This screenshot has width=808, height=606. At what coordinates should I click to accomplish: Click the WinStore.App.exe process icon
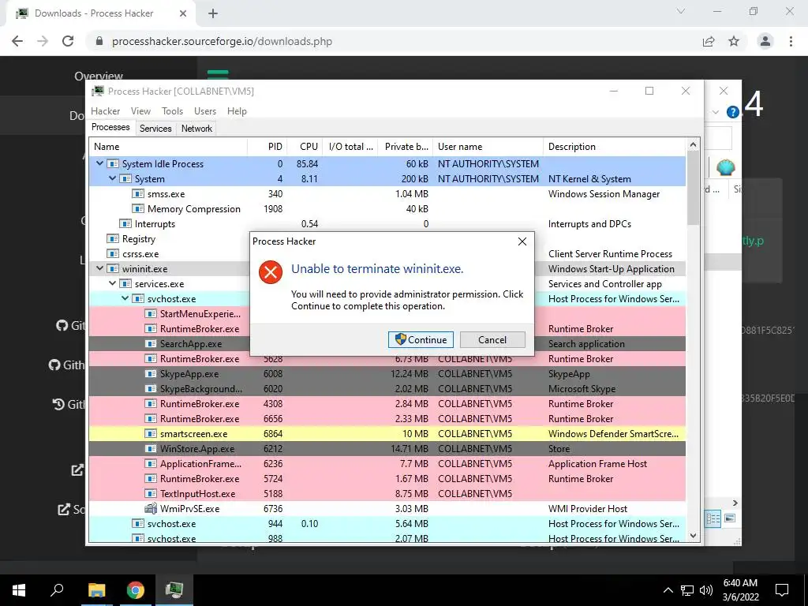click(151, 448)
